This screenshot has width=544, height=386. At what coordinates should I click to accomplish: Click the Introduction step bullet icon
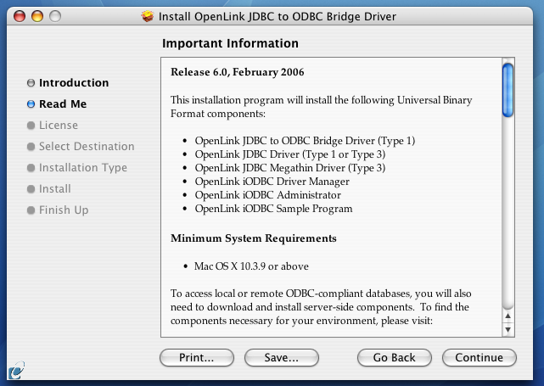[31, 83]
